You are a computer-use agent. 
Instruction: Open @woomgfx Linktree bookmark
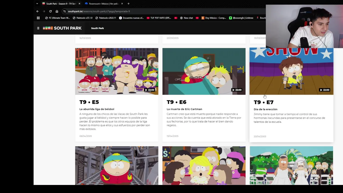[x=241, y=18]
